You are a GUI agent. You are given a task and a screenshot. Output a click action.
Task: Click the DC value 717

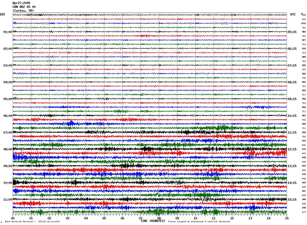coord(304,95)
